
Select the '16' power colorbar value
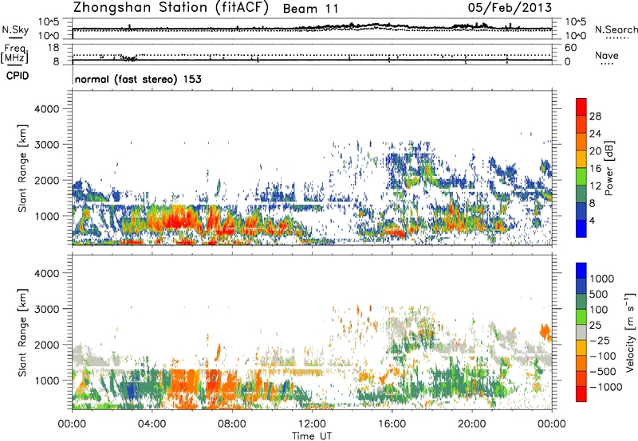pyautogui.click(x=595, y=169)
